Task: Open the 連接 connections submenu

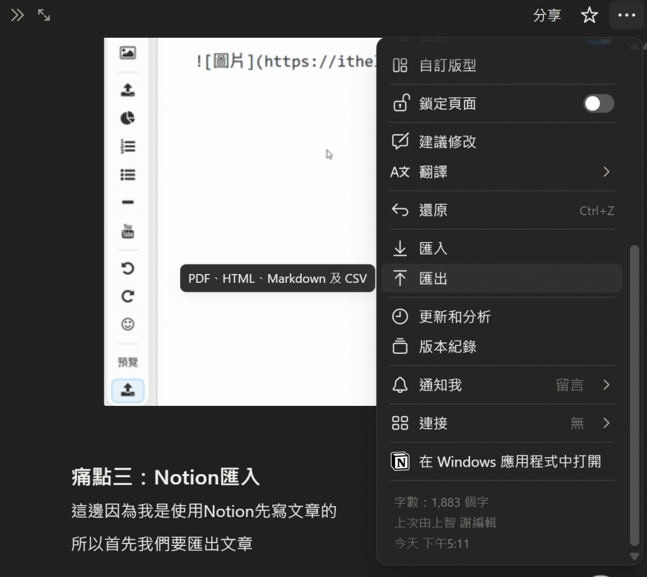Action: [x=502, y=423]
